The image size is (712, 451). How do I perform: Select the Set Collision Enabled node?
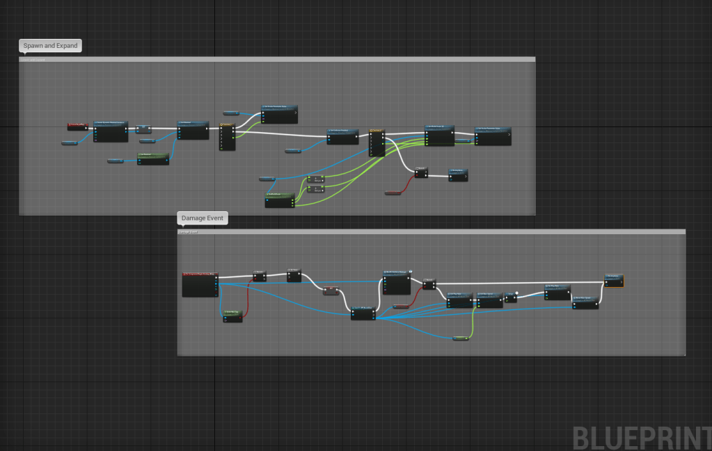(x=342, y=136)
